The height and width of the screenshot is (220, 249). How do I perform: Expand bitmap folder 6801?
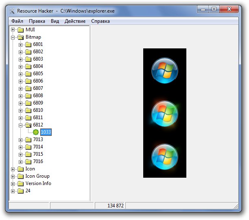20,45
